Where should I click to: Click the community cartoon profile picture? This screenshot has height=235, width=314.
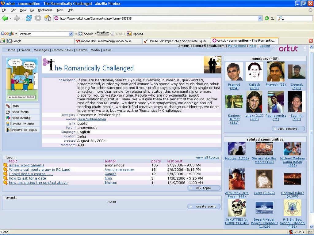tap(22, 79)
